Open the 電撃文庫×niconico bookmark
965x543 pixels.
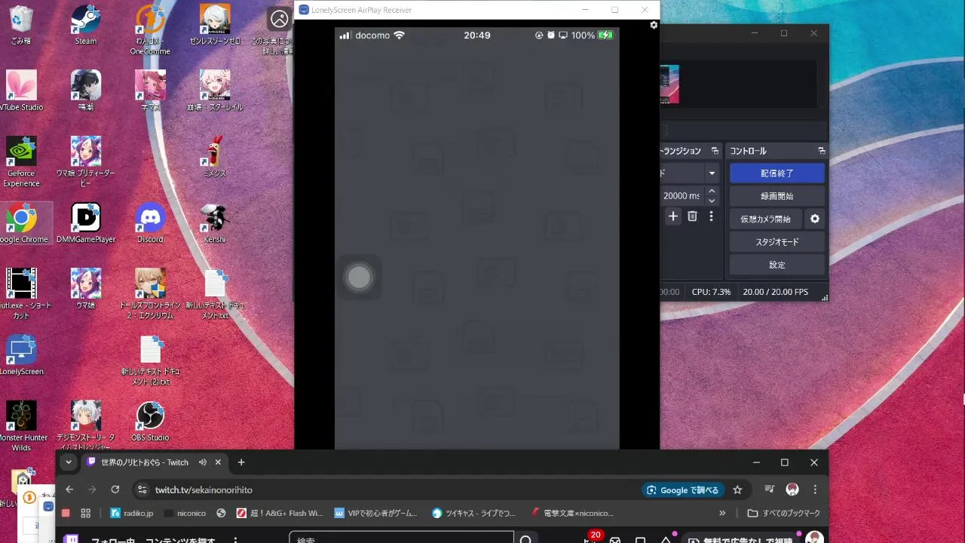point(572,513)
